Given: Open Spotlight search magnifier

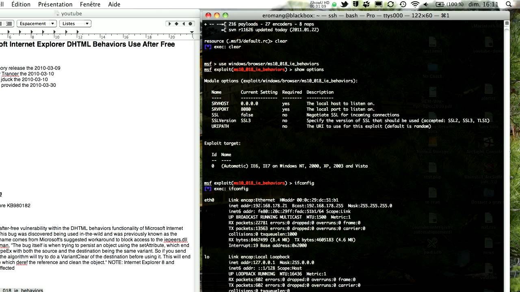Looking at the screenshot, I should pos(509,4).
